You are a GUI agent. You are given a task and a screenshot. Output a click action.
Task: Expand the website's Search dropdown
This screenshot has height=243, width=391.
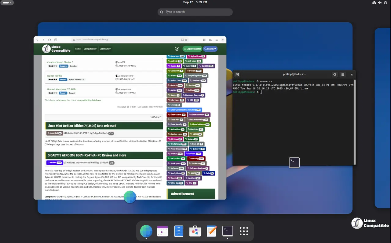coord(210,49)
